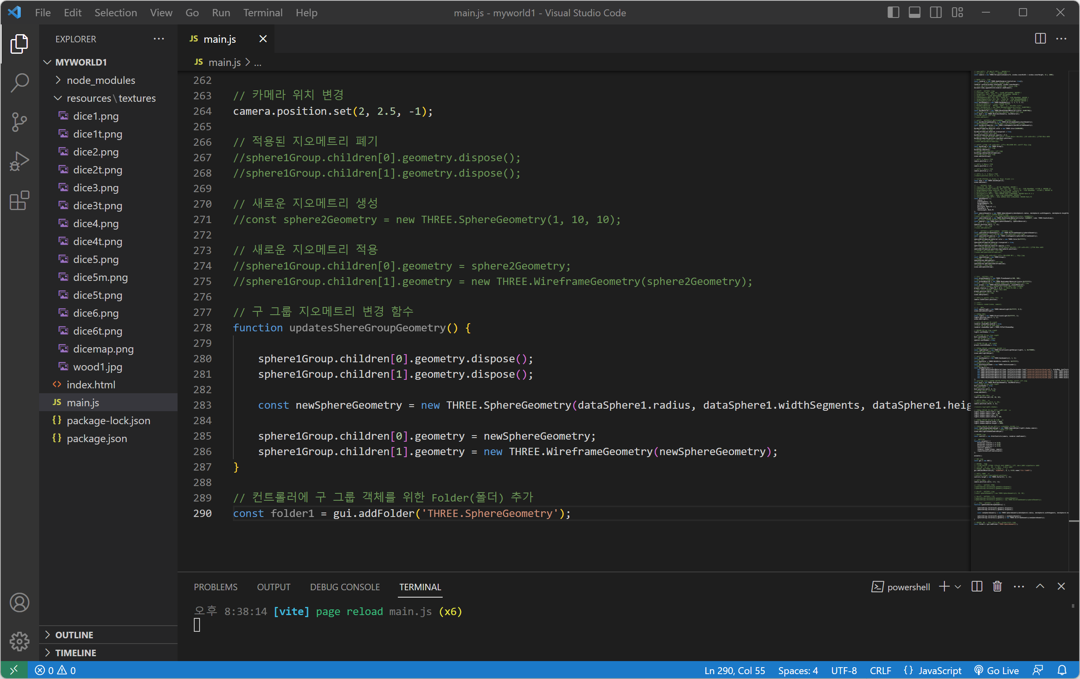Open the Search view in activity bar
This screenshot has width=1080, height=679.
[19, 83]
